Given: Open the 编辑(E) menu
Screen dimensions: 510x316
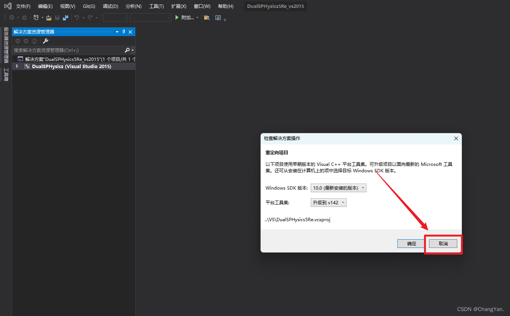Looking at the screenshot, I should 45,6.
